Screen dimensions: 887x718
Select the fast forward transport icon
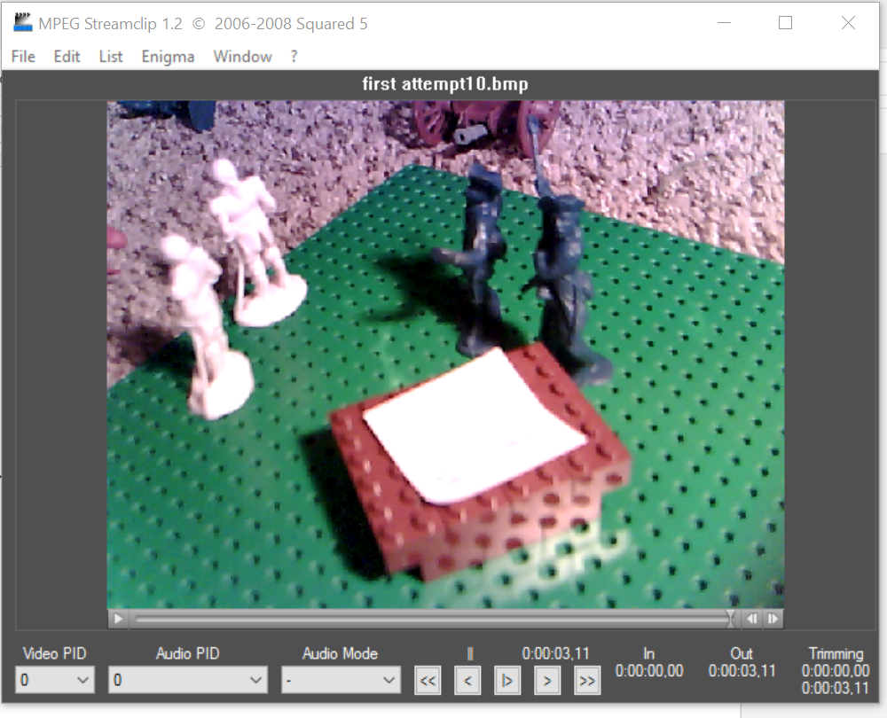587,680
